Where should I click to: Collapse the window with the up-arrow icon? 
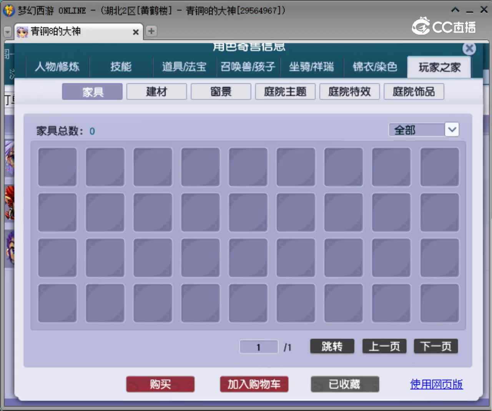[x=455, y=10]
